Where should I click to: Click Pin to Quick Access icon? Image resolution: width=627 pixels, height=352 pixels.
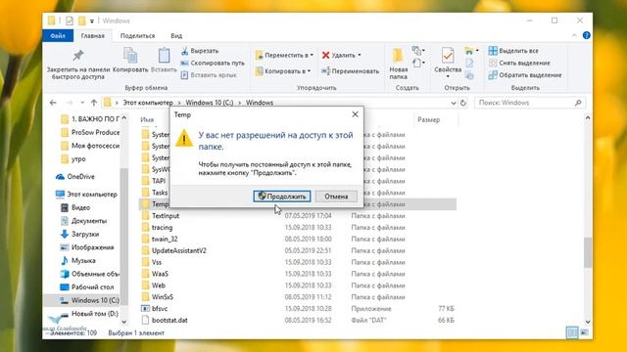pyautogui.click(x=78, y=56)
